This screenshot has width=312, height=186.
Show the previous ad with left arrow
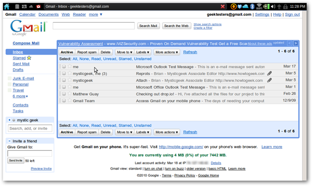(290, 43)
